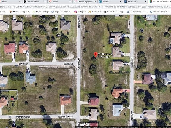
Task: Open Central Florida Real bookmark
Action: point(160,12)
